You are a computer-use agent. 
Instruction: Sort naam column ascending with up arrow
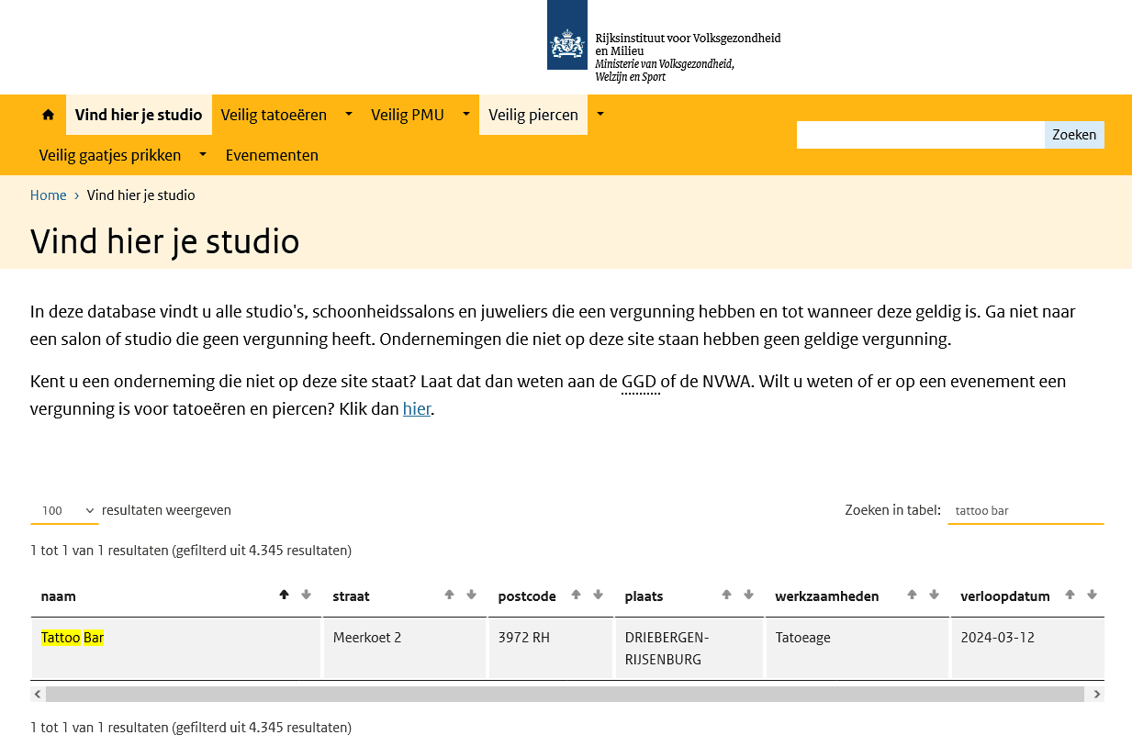(284, 595)
